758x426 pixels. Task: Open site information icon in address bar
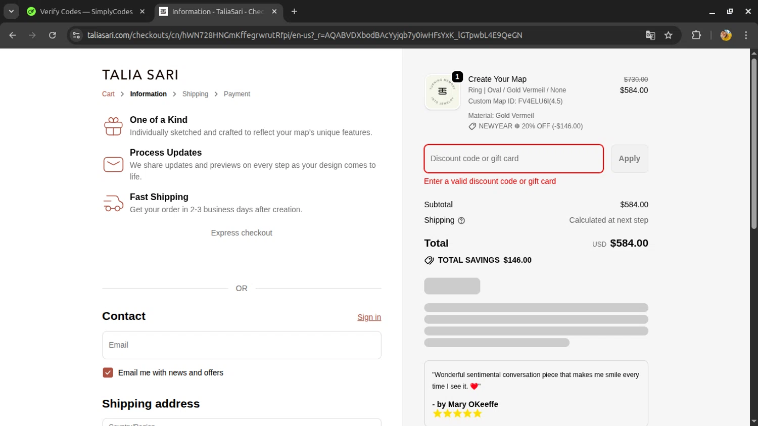(76, 35)
